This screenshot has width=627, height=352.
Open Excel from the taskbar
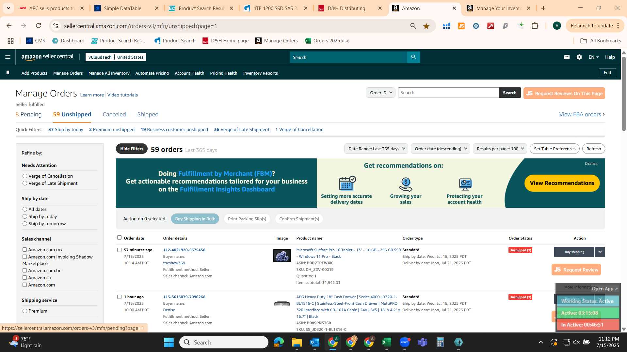click(386, 342)
